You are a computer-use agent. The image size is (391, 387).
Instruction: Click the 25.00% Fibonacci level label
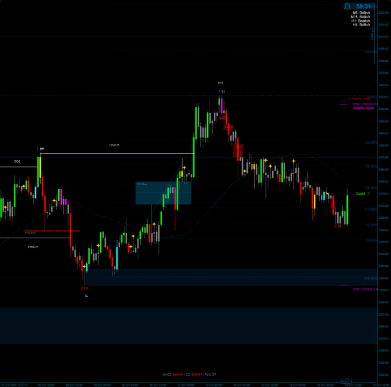tap(372, 143)
